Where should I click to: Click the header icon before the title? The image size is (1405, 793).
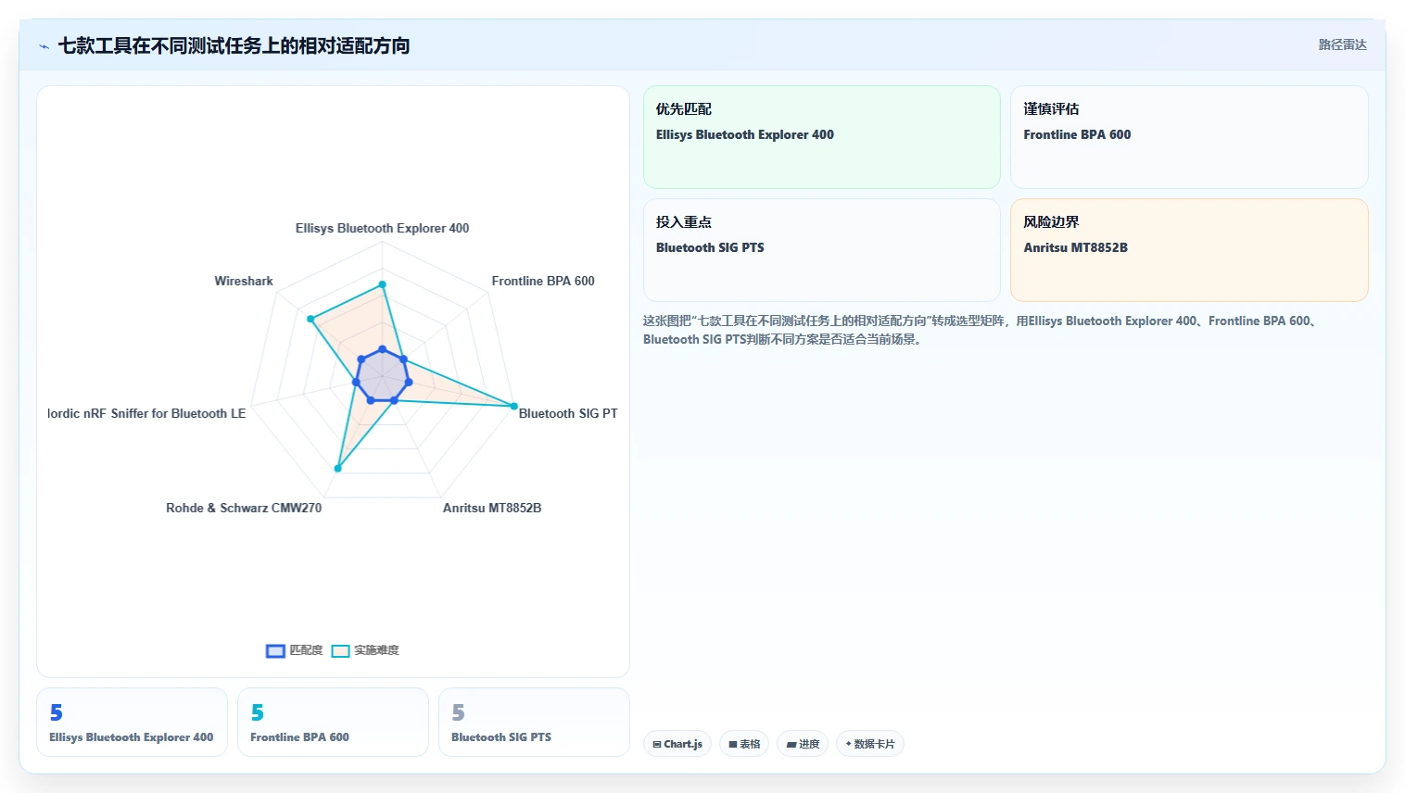(44, 46)
